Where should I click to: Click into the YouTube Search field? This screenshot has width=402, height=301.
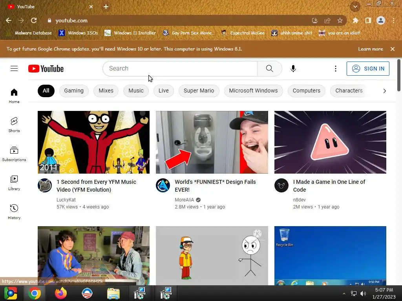pos(180,69)
